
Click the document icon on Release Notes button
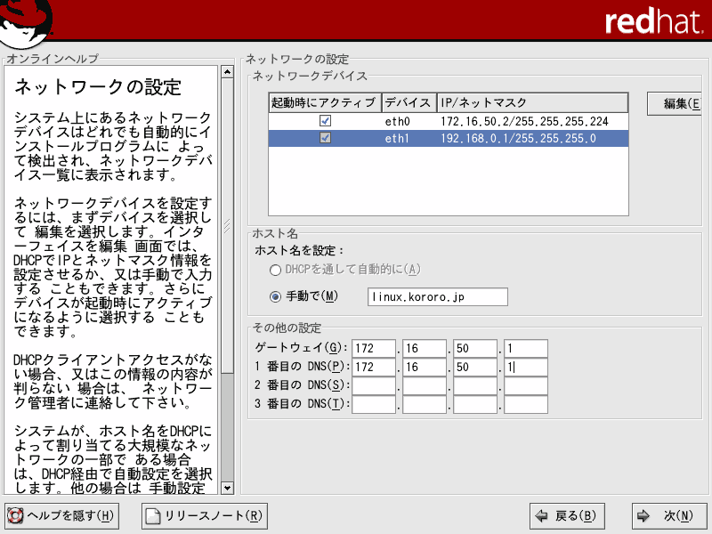click(153, 516)
